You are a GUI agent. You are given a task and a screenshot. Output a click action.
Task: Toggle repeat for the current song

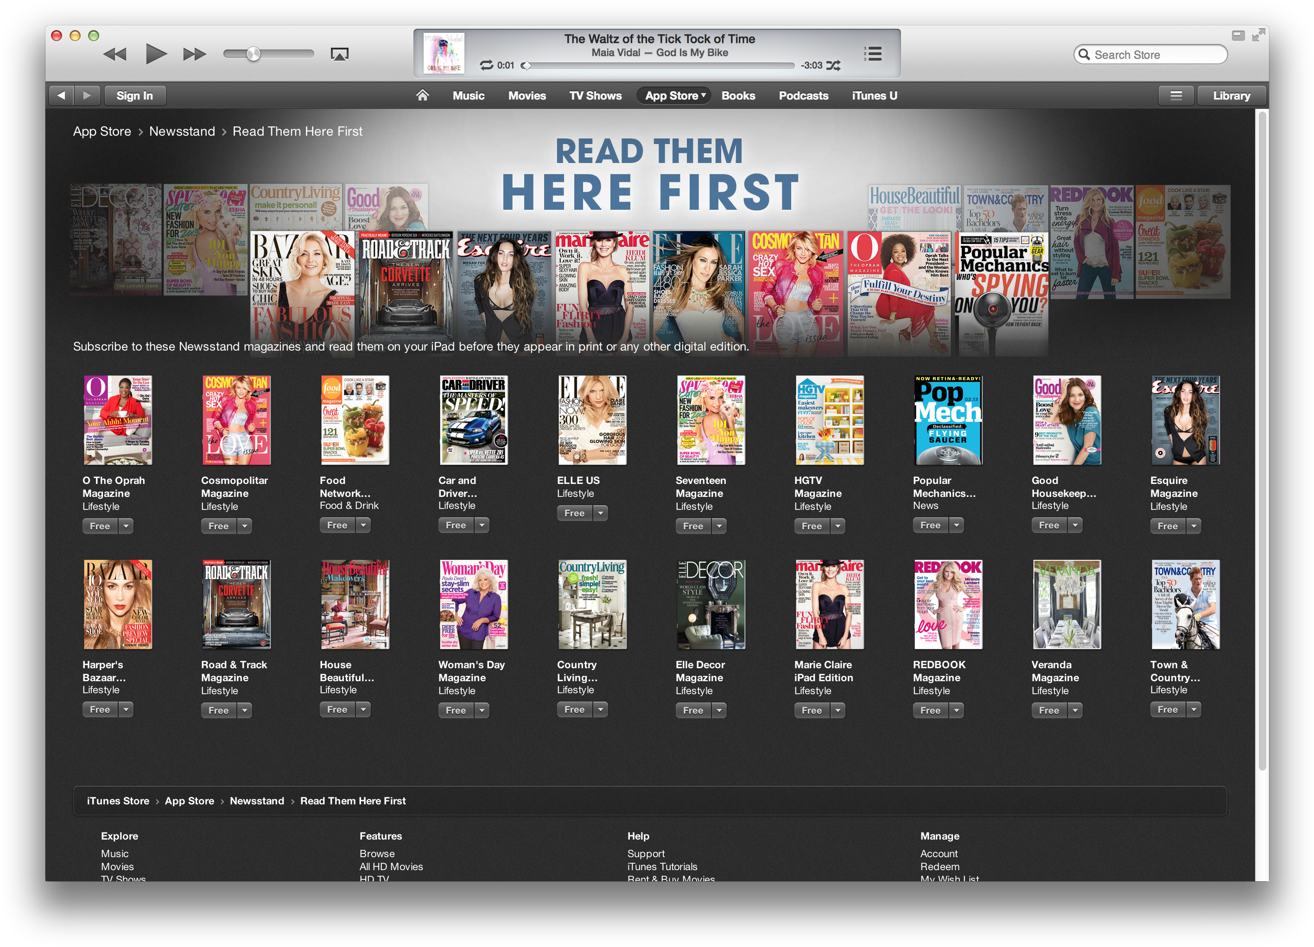487,65
